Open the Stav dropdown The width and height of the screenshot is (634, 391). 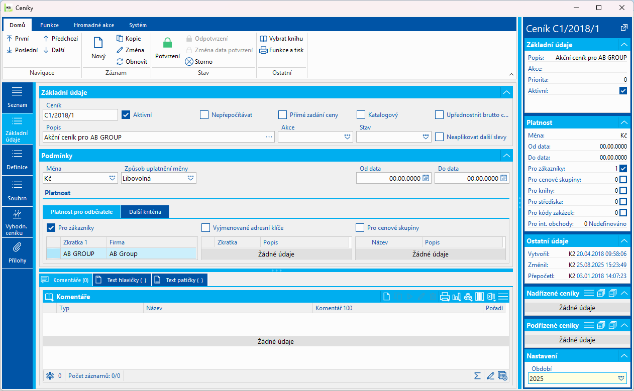[426, 137]
